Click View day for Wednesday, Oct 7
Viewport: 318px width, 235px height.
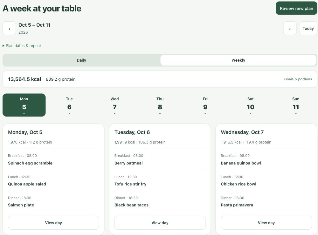coord(266,223)
